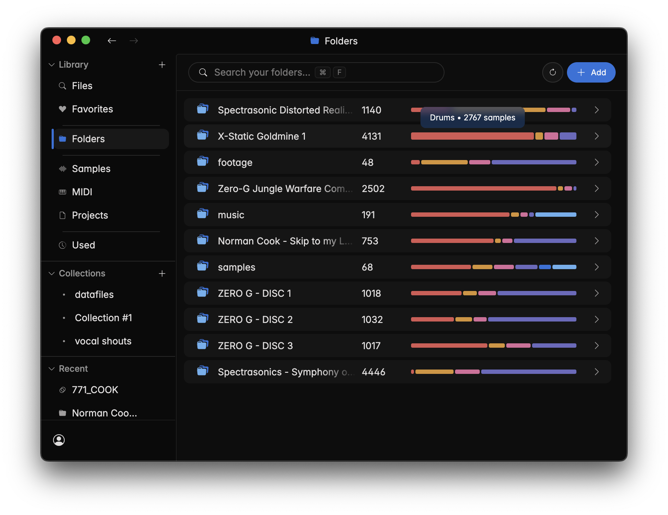
Task: Click the forward navigation arrow
Action: 134,41
